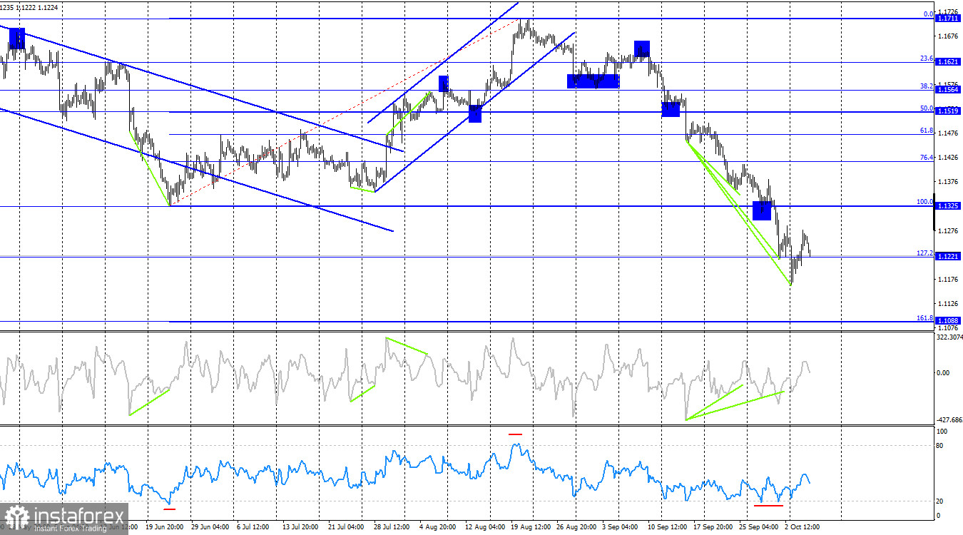The image size is (963, 535).
Task: Select the 80 level on the oscillator scale
Action: coord(941,446)
